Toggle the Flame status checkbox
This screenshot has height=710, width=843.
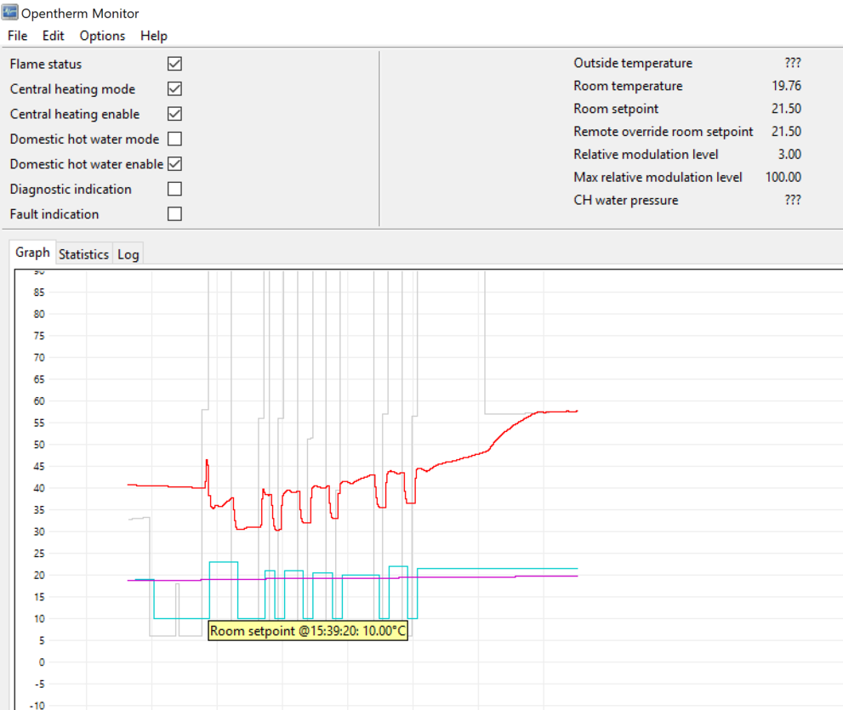click(174, 64)
